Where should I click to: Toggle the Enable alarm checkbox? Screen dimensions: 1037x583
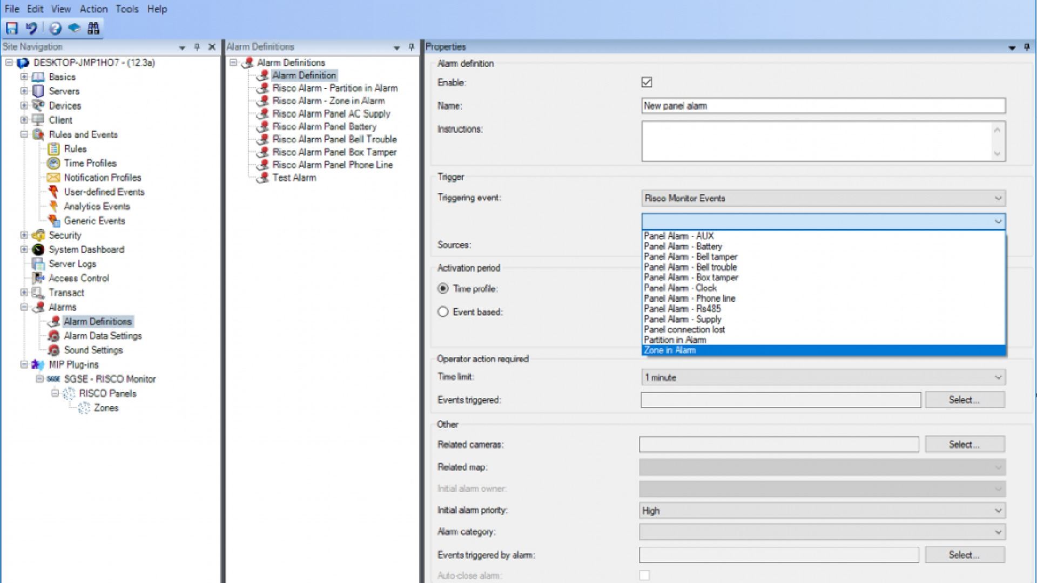(x=647, y=82)
